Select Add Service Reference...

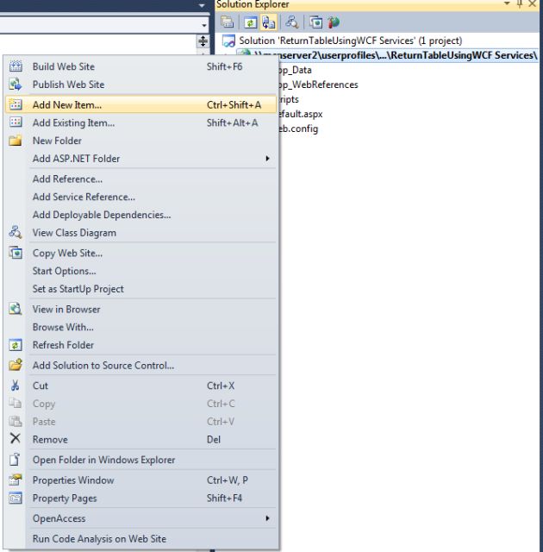pyautogui.click(x=141, y=198)
